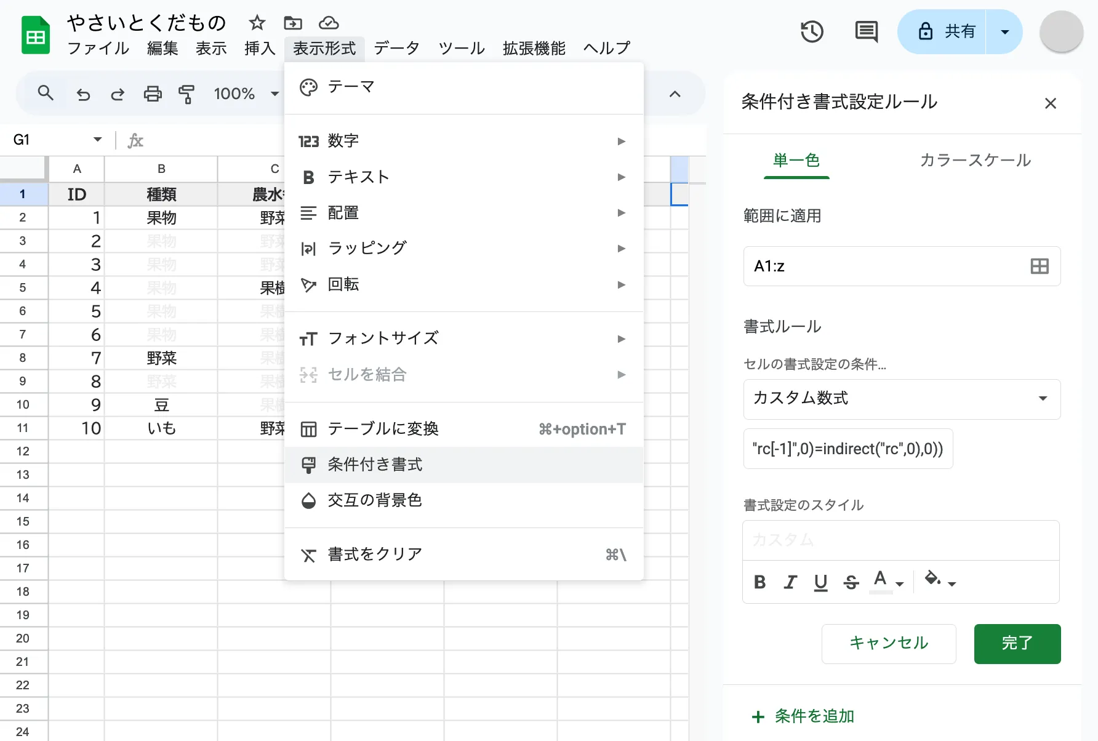The image size is (1098, 741).
Task: Open the comments icon
Action: point(866,31)
